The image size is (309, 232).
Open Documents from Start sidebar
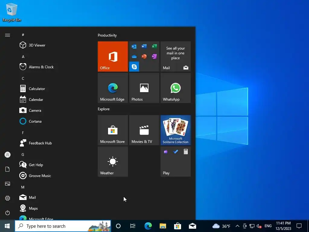8,169
